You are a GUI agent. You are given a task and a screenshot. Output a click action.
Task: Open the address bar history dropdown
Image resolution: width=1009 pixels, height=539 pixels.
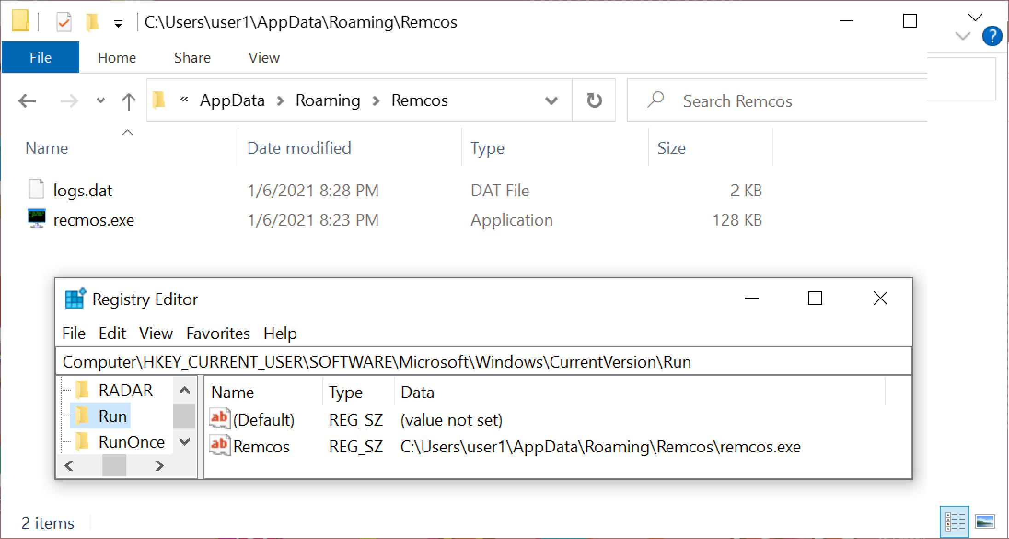pyautogui.click(x=551, y=100)
